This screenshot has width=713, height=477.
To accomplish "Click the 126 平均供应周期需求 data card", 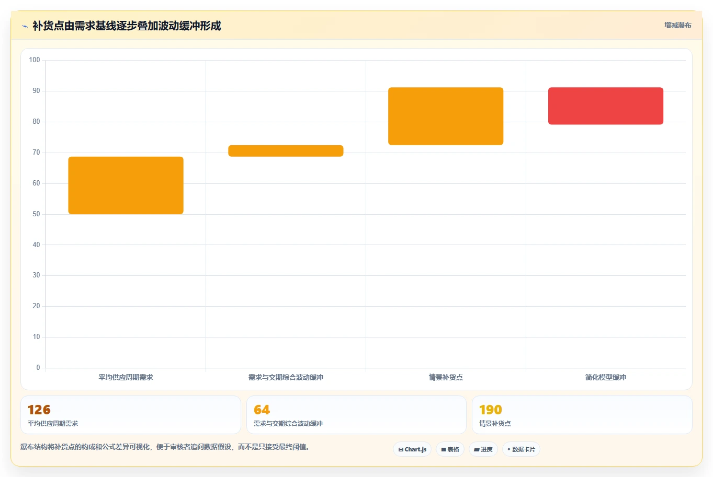I will [x=131, y=415].
